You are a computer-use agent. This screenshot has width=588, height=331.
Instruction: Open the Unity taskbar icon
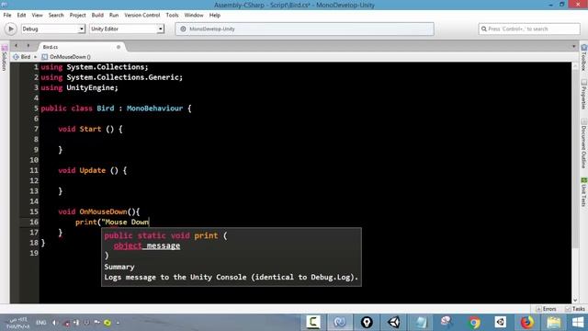(x=394, y=322)
